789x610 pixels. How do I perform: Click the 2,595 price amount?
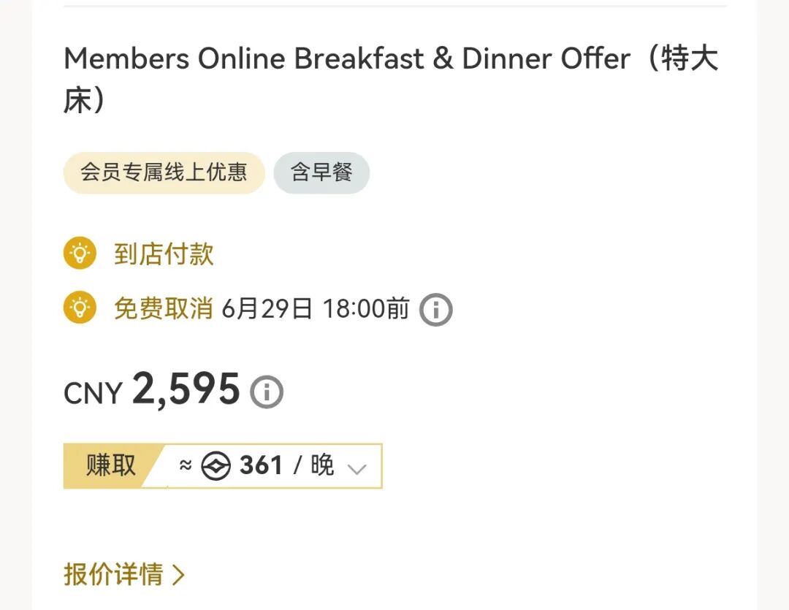tap(186, 389)
